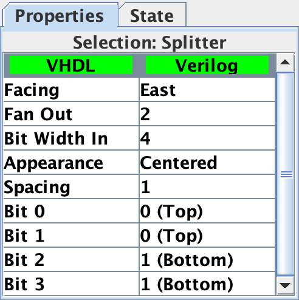Change Bit 1 value 0 (Top)
Image resolution: width=299 pixels, height=300 pixels.
click(207, 236)
